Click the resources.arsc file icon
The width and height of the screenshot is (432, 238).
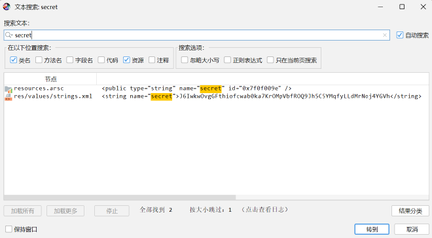(x=9, y=89)
